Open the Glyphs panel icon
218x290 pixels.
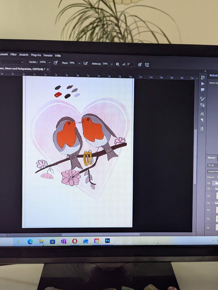(202, 129)
